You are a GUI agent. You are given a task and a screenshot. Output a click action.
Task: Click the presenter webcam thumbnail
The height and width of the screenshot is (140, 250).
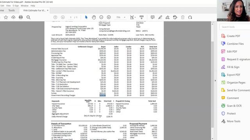click(x=234, y=10)
